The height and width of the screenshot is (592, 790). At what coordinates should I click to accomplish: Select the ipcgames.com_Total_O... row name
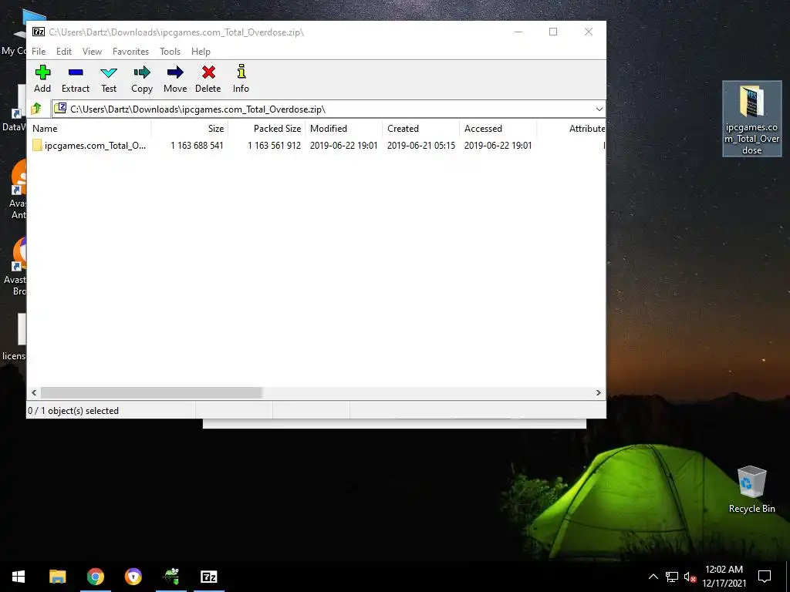pyautogui.click(x=95, y=146)
